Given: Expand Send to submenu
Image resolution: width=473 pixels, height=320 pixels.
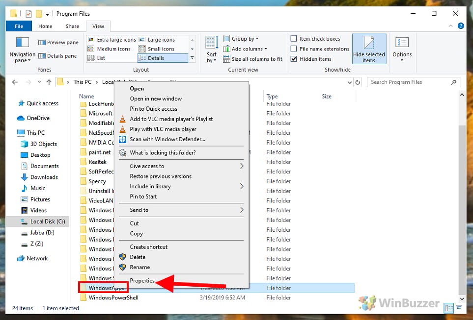Looking at the screenshot, I should tap(181, 210).
